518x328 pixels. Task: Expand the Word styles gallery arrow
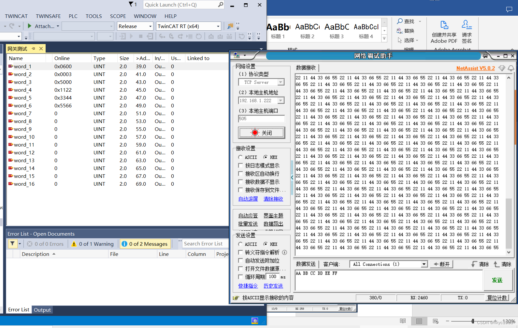(384, 38)
